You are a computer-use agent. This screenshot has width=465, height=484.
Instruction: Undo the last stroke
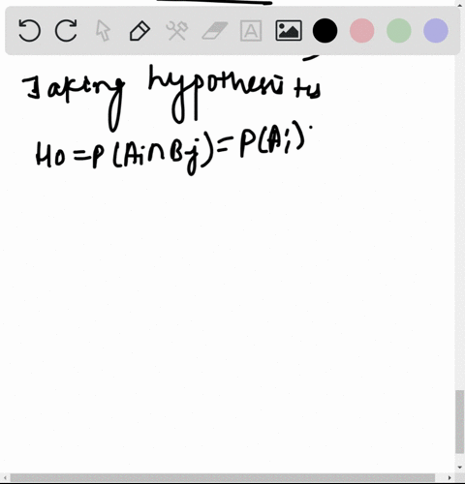[29, 30]
